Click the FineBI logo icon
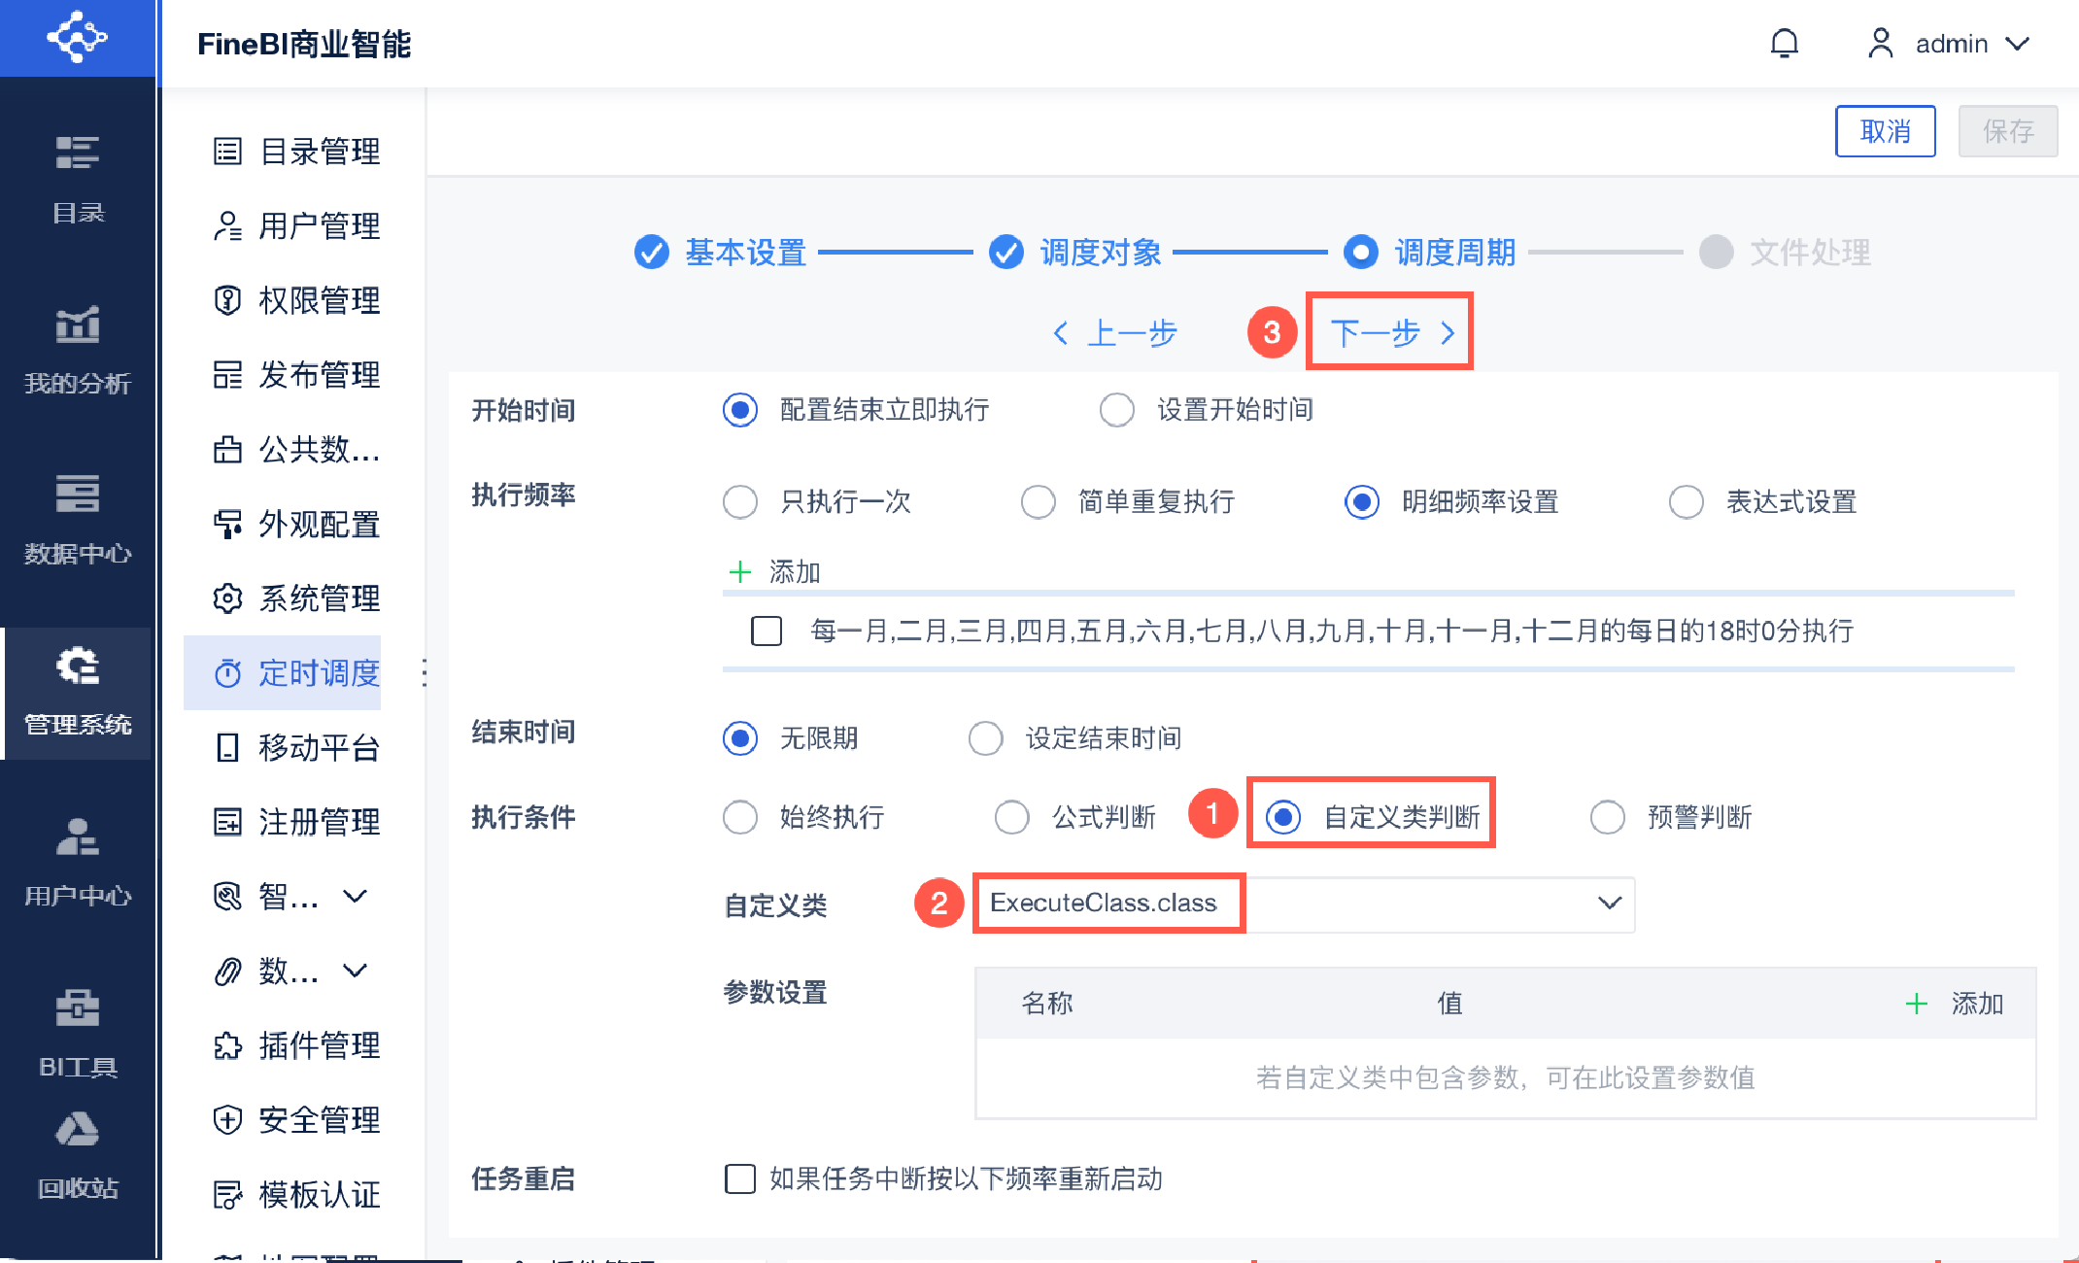 [78, 38]
